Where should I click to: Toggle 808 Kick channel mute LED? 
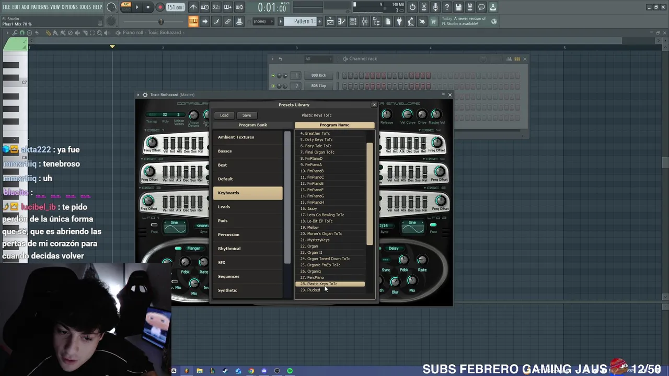coord(273,75)
